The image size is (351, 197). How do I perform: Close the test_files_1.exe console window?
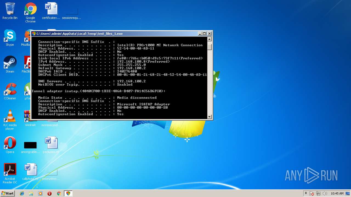tap(210, 34)
